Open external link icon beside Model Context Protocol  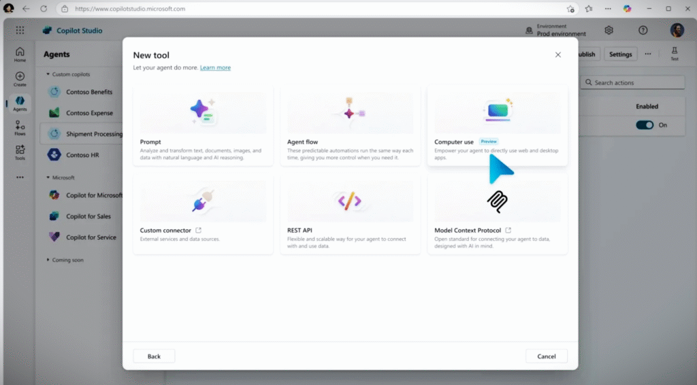508,230
